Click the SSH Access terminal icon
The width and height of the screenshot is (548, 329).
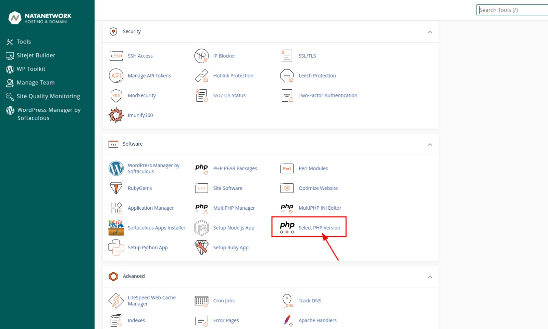coord(116,56)
